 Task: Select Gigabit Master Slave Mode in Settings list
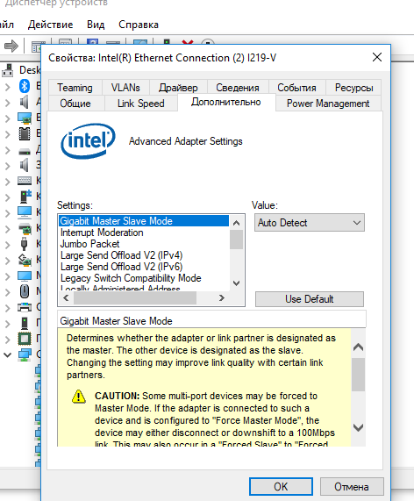tap(144, 221)
